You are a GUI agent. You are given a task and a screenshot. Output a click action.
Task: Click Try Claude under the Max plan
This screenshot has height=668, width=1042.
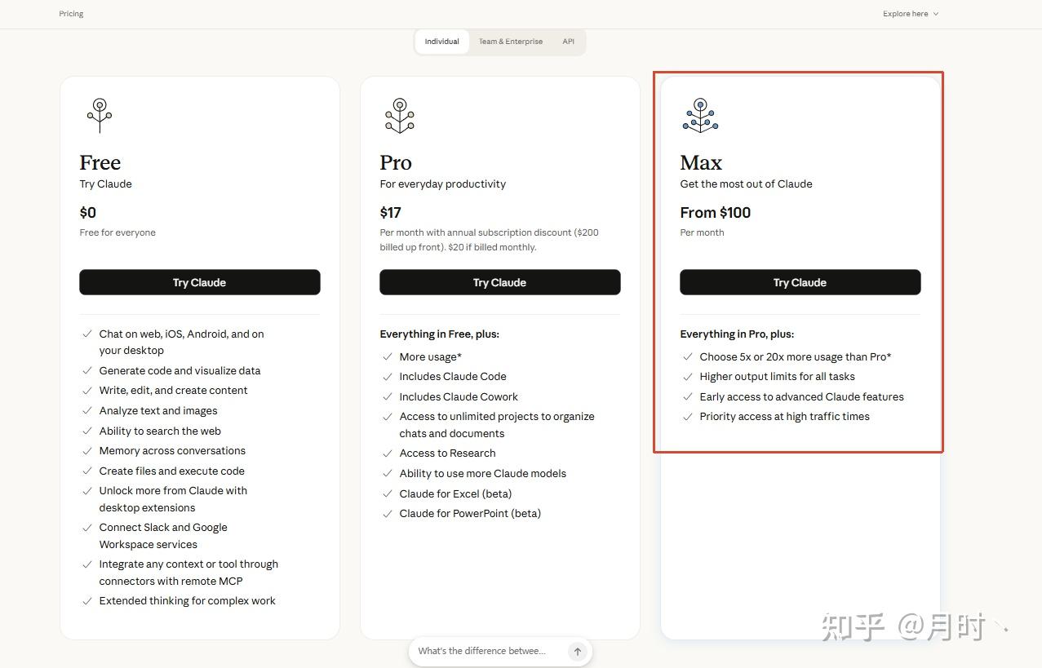(800, 282)
